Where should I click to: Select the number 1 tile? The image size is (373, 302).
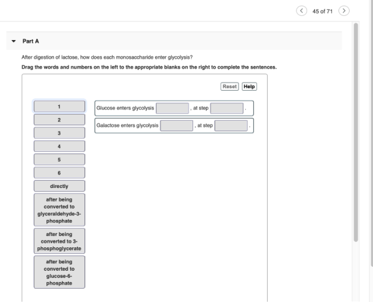point(59,107)
